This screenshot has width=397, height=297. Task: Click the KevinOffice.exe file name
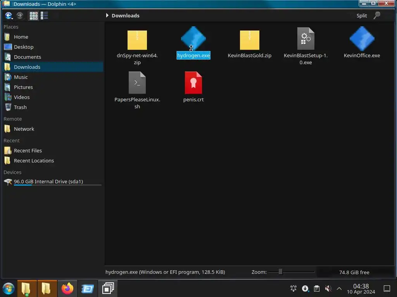362,56
